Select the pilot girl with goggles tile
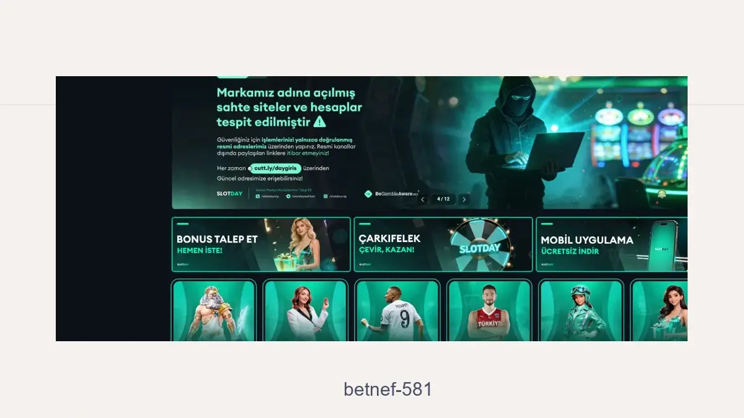This screenshot has width=744, height=418. pyautogui.click(x=581, y=310)
